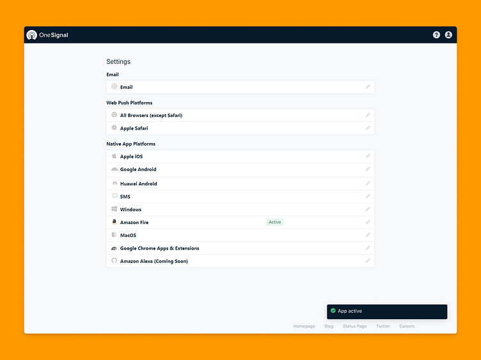Click the Email section label above the list

coord(113,75)
